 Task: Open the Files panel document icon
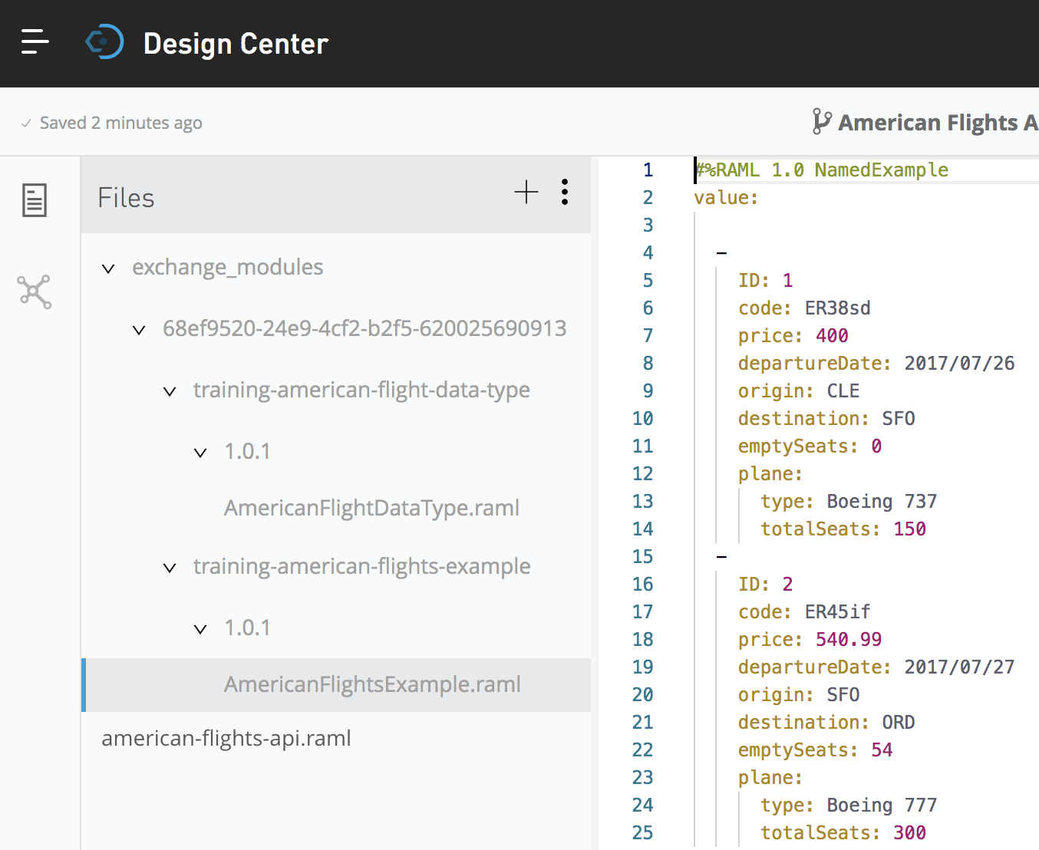[x=35, y=200]
